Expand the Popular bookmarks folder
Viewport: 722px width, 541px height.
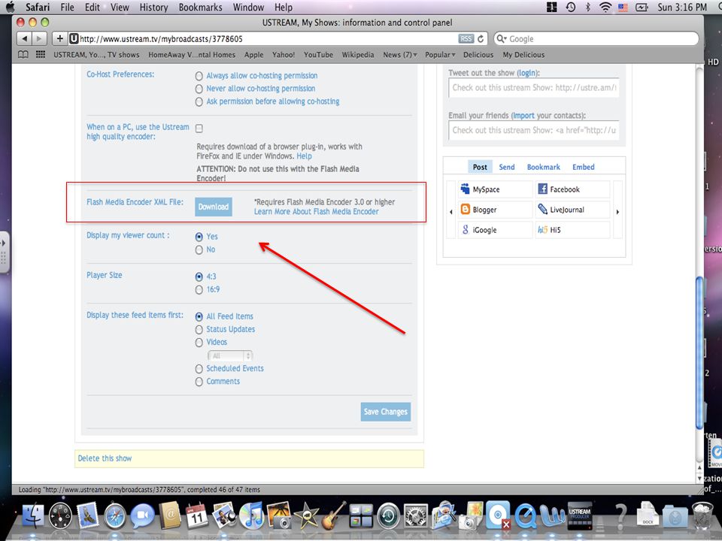440,55
